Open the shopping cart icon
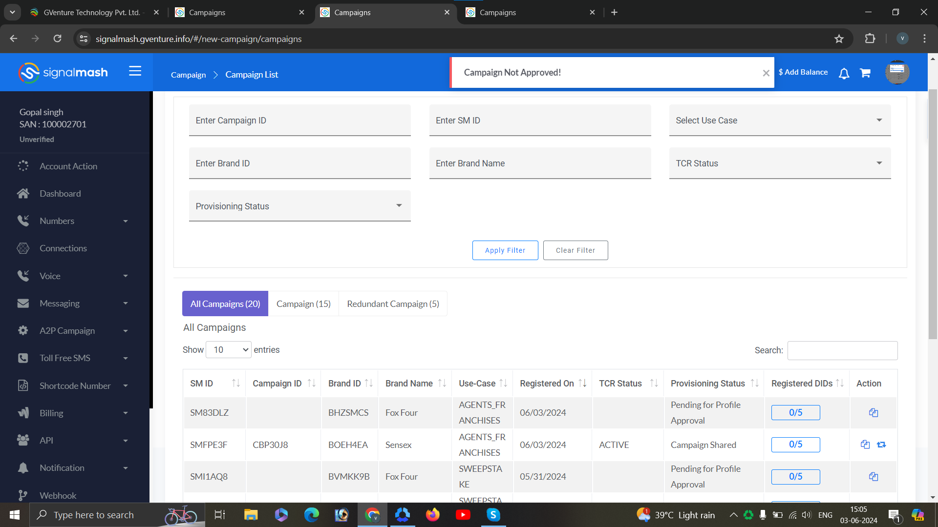Viewport: 938px width, 527px height. (x=865, y=73)
